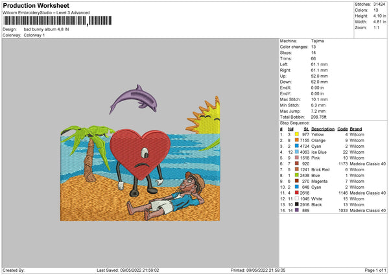The height and width of the screenshot is (275, 389).
Task: Choose the Brick Red swatch for thread 1241
Action: point(297,169)
